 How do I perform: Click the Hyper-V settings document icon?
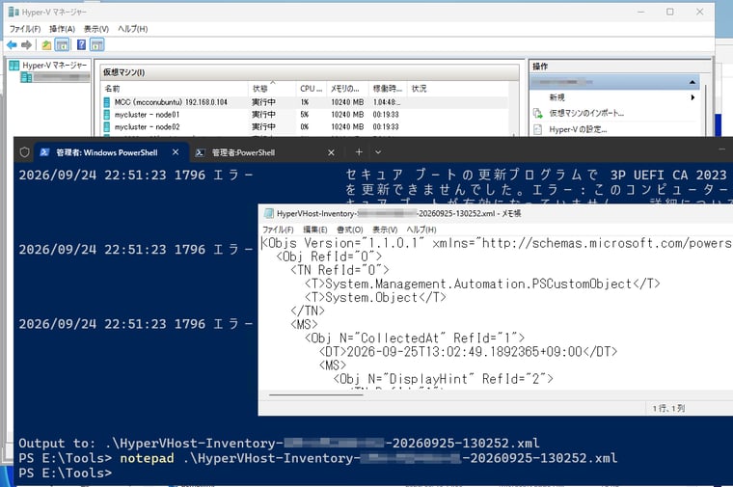(537, 129)
